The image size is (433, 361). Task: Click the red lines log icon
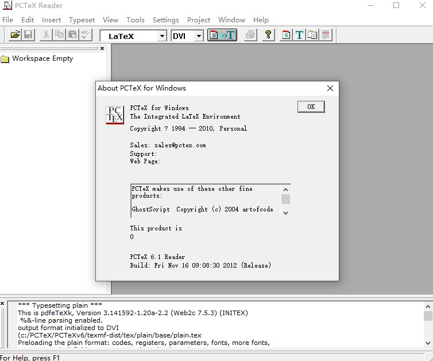point(326,35)
